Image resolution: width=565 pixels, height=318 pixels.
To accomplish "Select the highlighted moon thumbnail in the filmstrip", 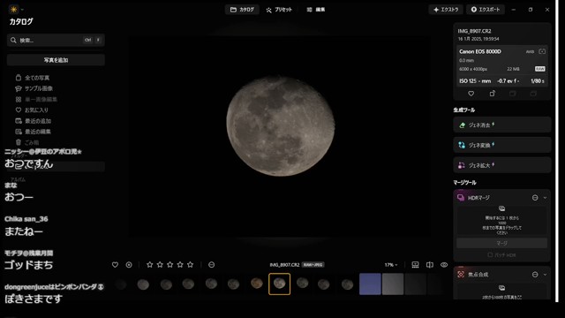I will (x=279, y=284).
